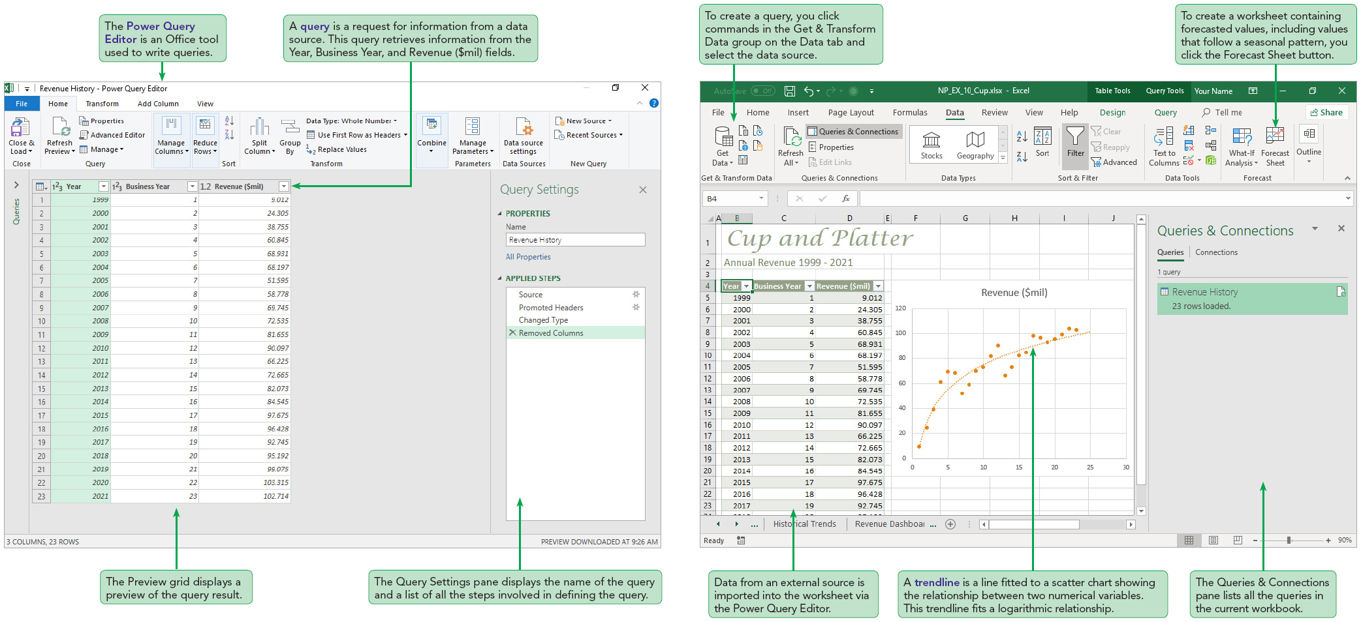The height and width of the screenshot is (622, 1361).
Task: Collapse the APPLIED STEPS section
Action: tap(500, 278)
